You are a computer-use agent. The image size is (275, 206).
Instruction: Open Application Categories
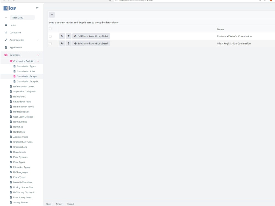[24, 92]
